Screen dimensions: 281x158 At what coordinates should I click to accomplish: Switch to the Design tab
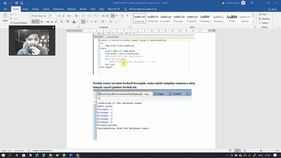35,9
